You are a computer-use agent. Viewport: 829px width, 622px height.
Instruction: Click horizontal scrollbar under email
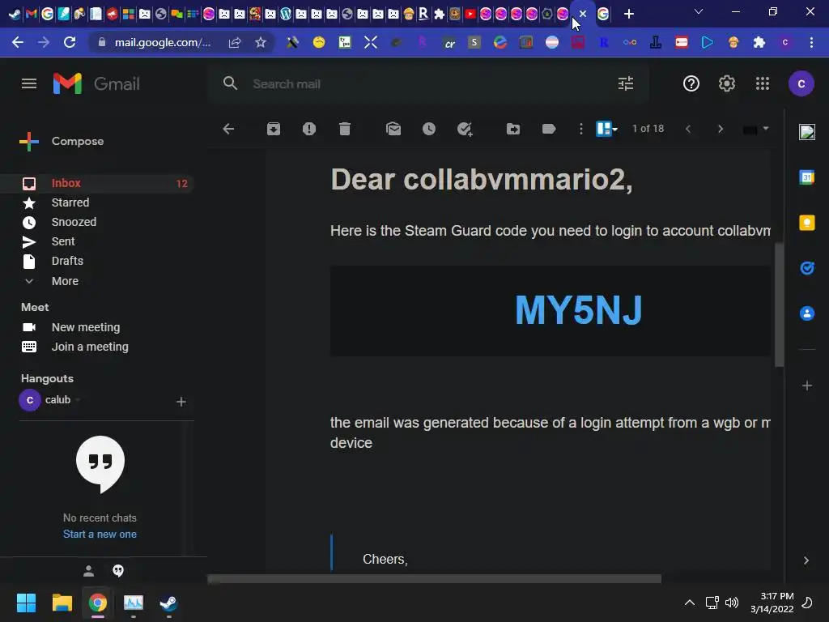pyautogui.click(x=435, y=578)
